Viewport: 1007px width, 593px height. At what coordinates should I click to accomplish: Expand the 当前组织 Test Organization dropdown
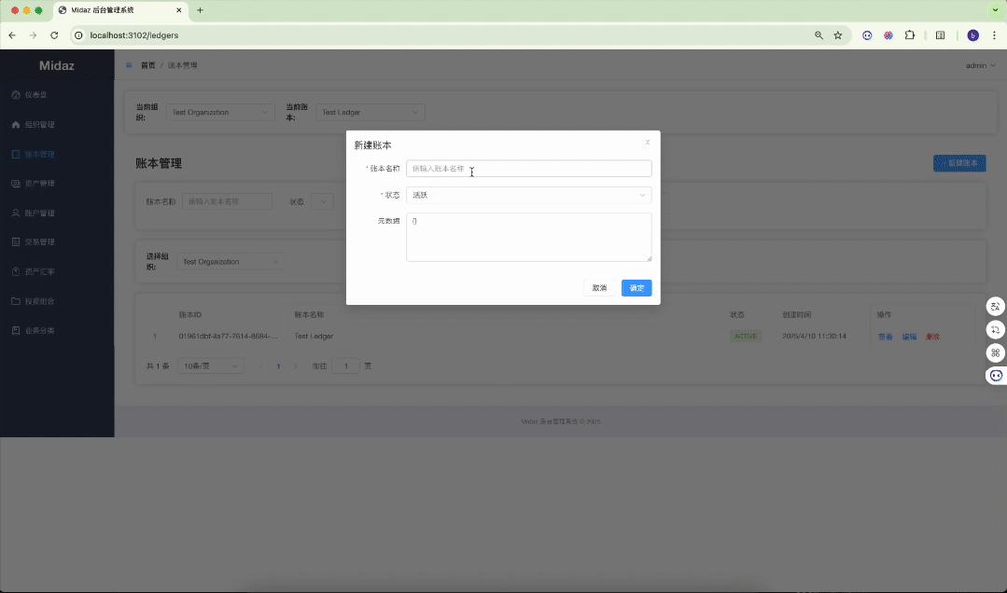(220, 112)
